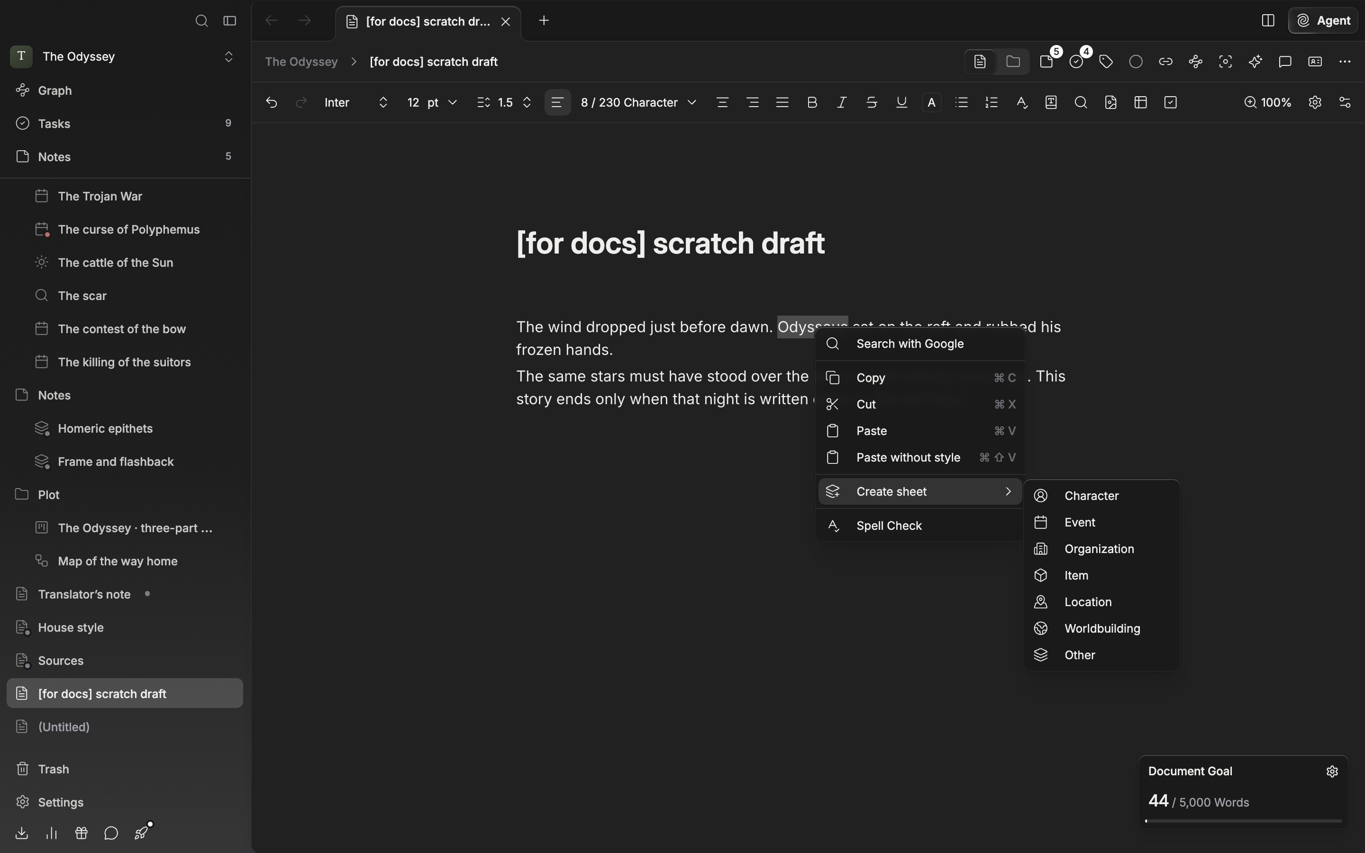Create a Location sheet
This screenshot has width=1365, height=853.
click(1101, 602)
